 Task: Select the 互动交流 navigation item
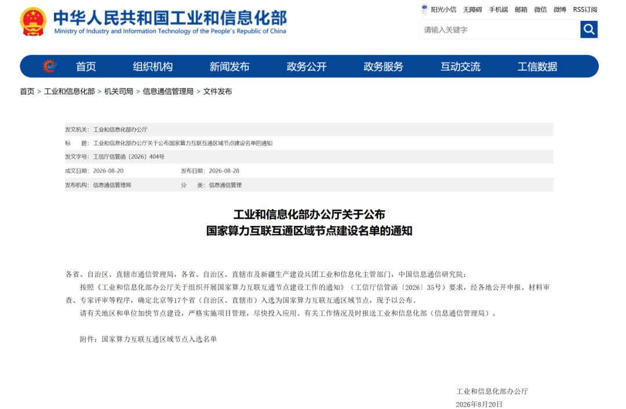pyautogui.click(x=460, y=67)
